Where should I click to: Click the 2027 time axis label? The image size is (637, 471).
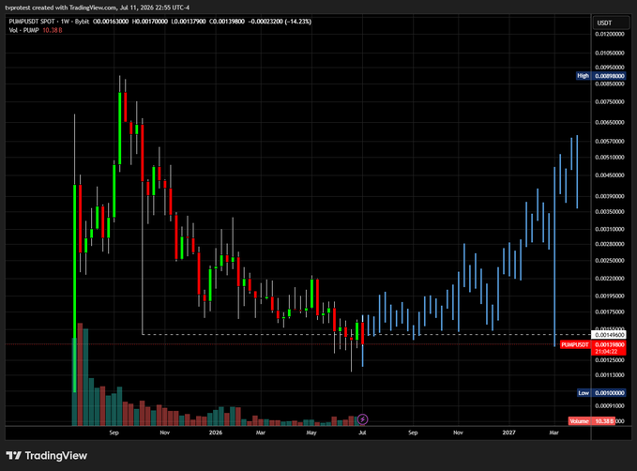[508, 433]
